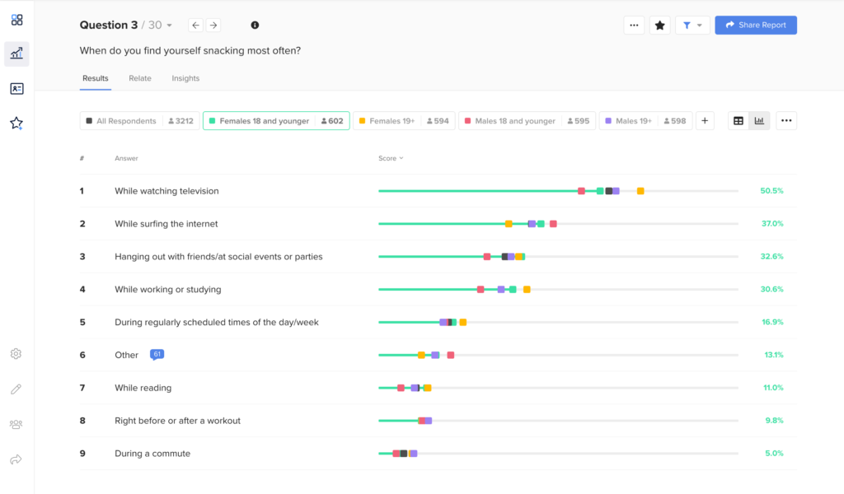Toggle Females 18 and younger segment
This screenshot has width=844, height=494.
(x=276, y=121)
